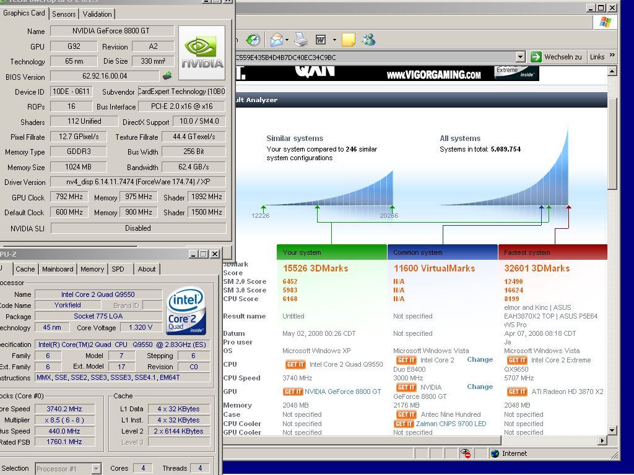Expand the Links toolbar chevron
Image resolution: width=634 pixels, height=475 pixels.
point(612,55)
